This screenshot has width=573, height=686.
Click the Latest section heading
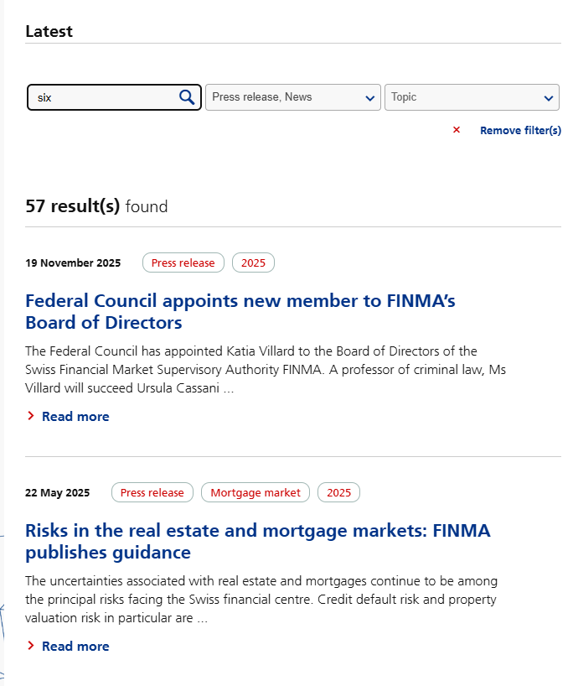pos(49,32)
